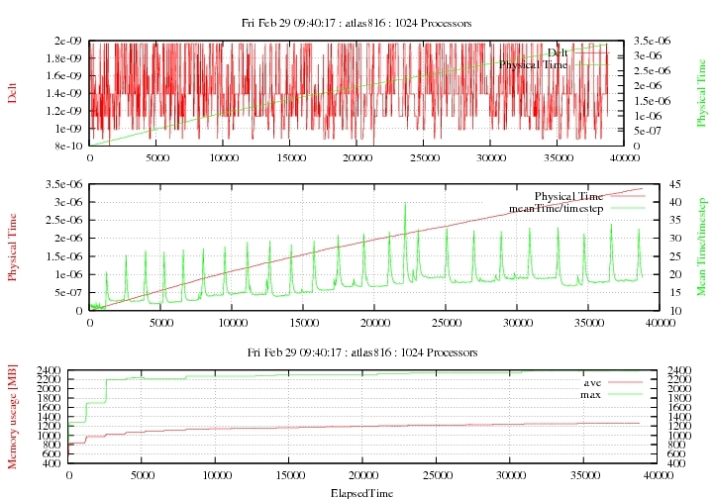Click the '35' tick on Mean Time axis
713x499 pixels.
pos(674,221)
